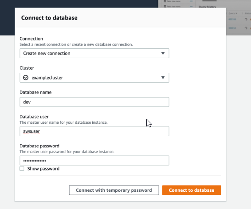Screen dimensions: 251x209
Task: Open the ellipsis menu of the second Table view name row
Action: coord(191,6)
